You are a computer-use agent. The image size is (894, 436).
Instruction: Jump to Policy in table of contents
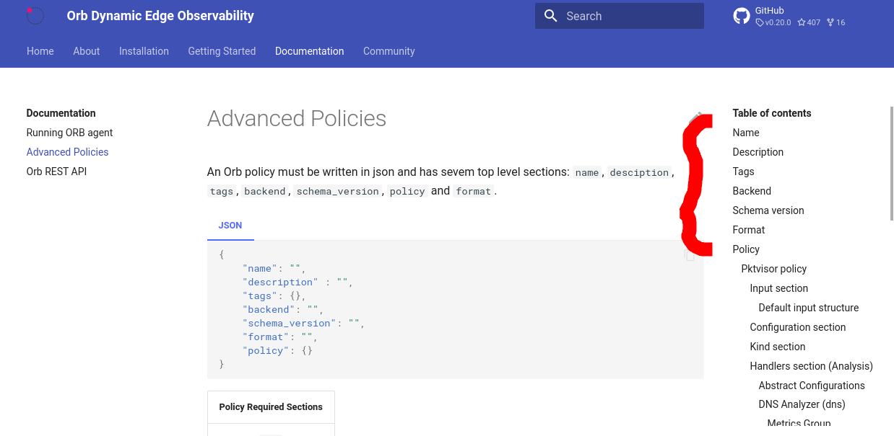(x=747, y=249)
